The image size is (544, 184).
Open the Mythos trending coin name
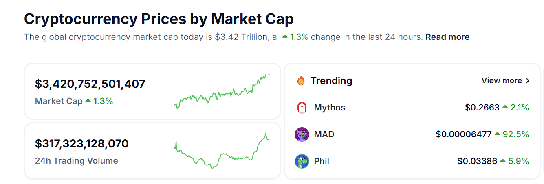(329, 108)
